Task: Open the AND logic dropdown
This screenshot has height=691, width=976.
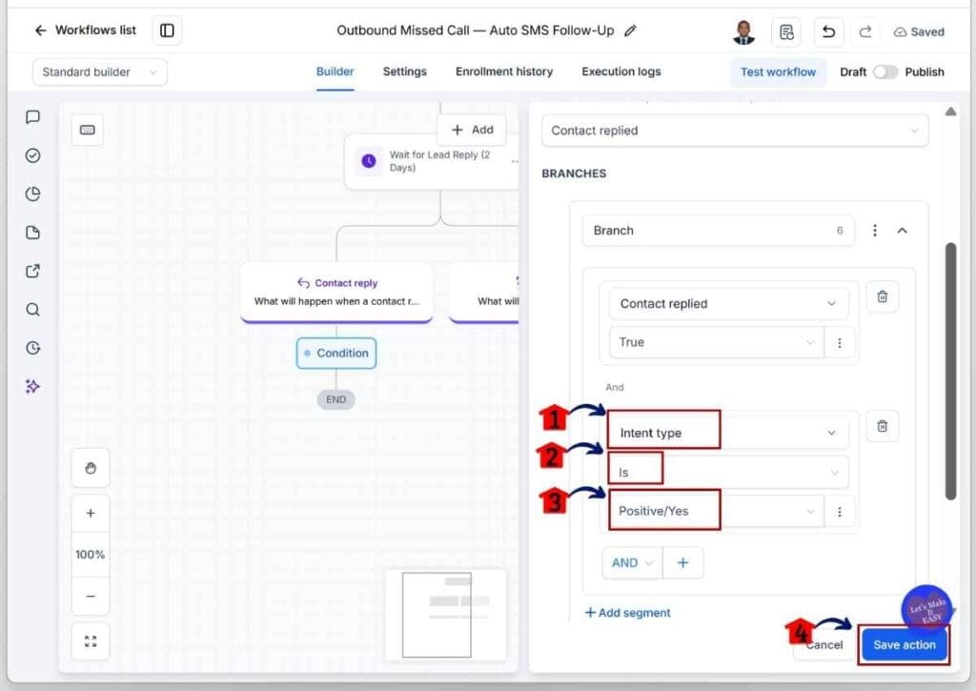Action: pos(632,562)
